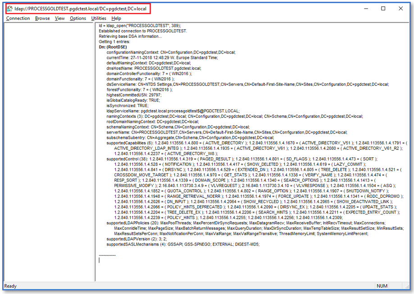This screenshot has height=294, width=414.
Task: Open the View menu
Action: pyautogui.click(x=60, y=18)
